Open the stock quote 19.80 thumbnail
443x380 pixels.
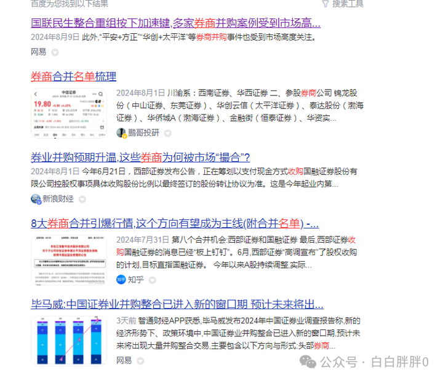pyautogui.click(x=69, y=113)
